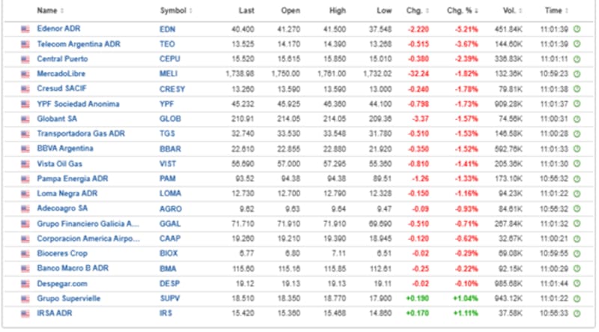The width and height of the screenshot is (599, 332).
Task: Click the clock icon in the Despegar.com row
Action: pyautogui.click(x=576, y=283)
